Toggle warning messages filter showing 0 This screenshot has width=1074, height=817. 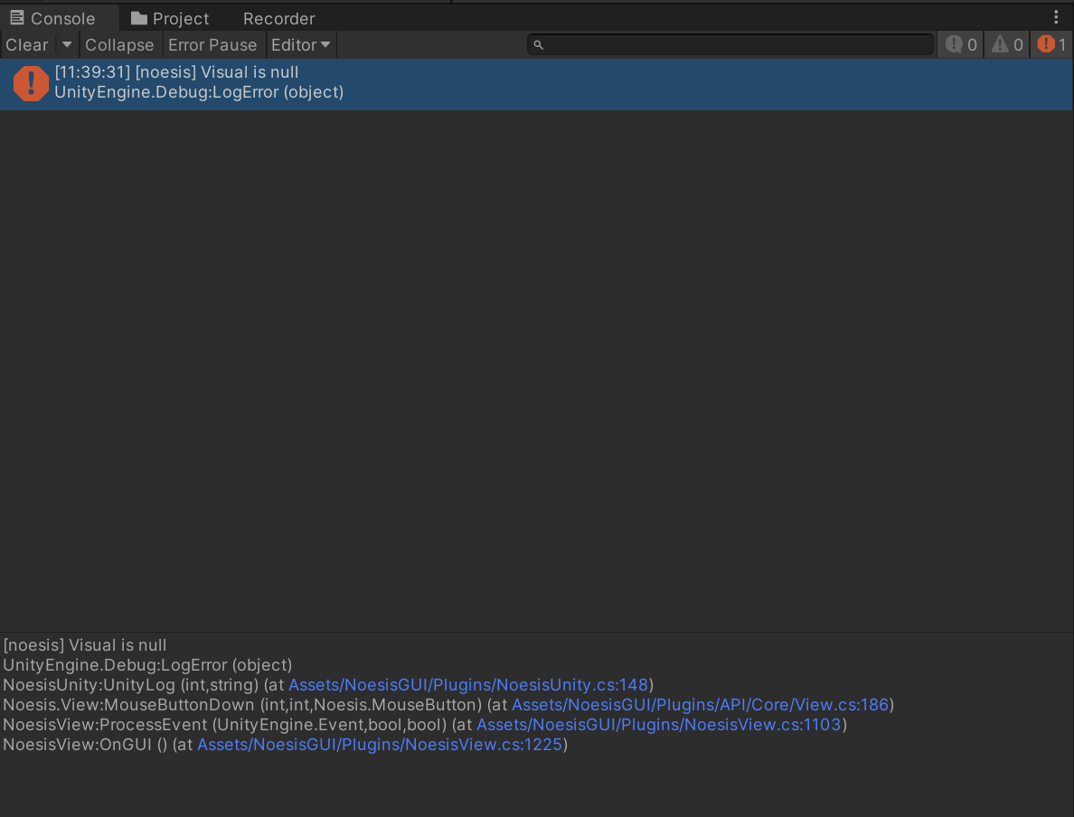tap(1007, 44)
